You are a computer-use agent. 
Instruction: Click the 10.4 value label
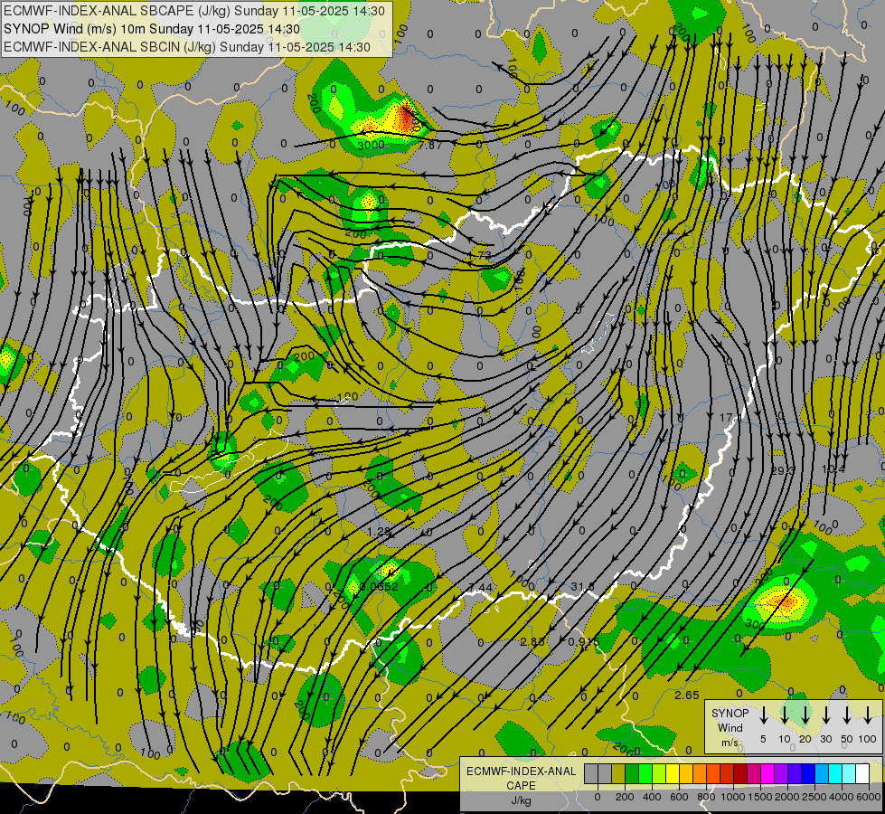pos(833,469)
